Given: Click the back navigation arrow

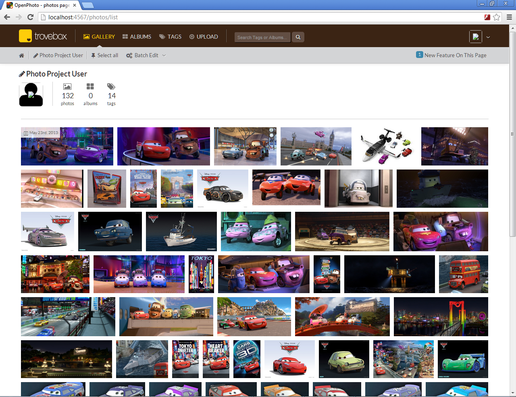Looking at the screenshot, I should coord(7,17).
